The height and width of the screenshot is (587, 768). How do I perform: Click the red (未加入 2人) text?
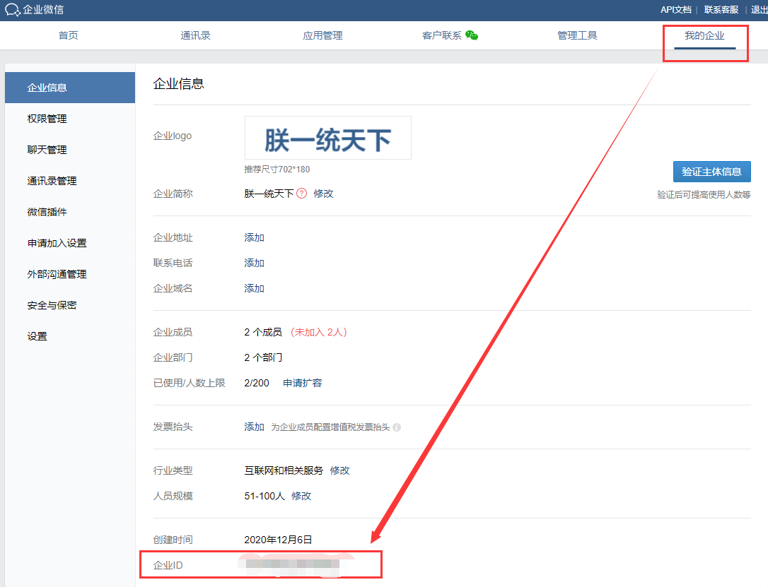[318, 332]
